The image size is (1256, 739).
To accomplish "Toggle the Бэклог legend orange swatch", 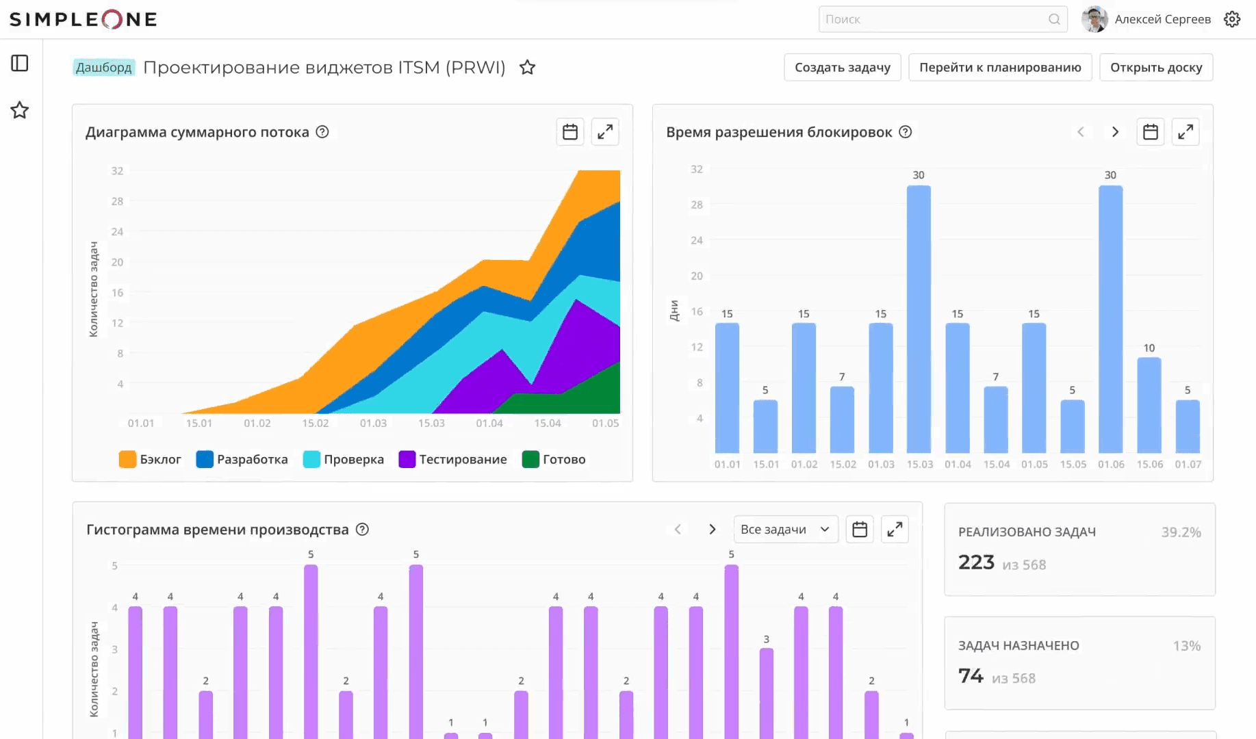I will 127,459.
